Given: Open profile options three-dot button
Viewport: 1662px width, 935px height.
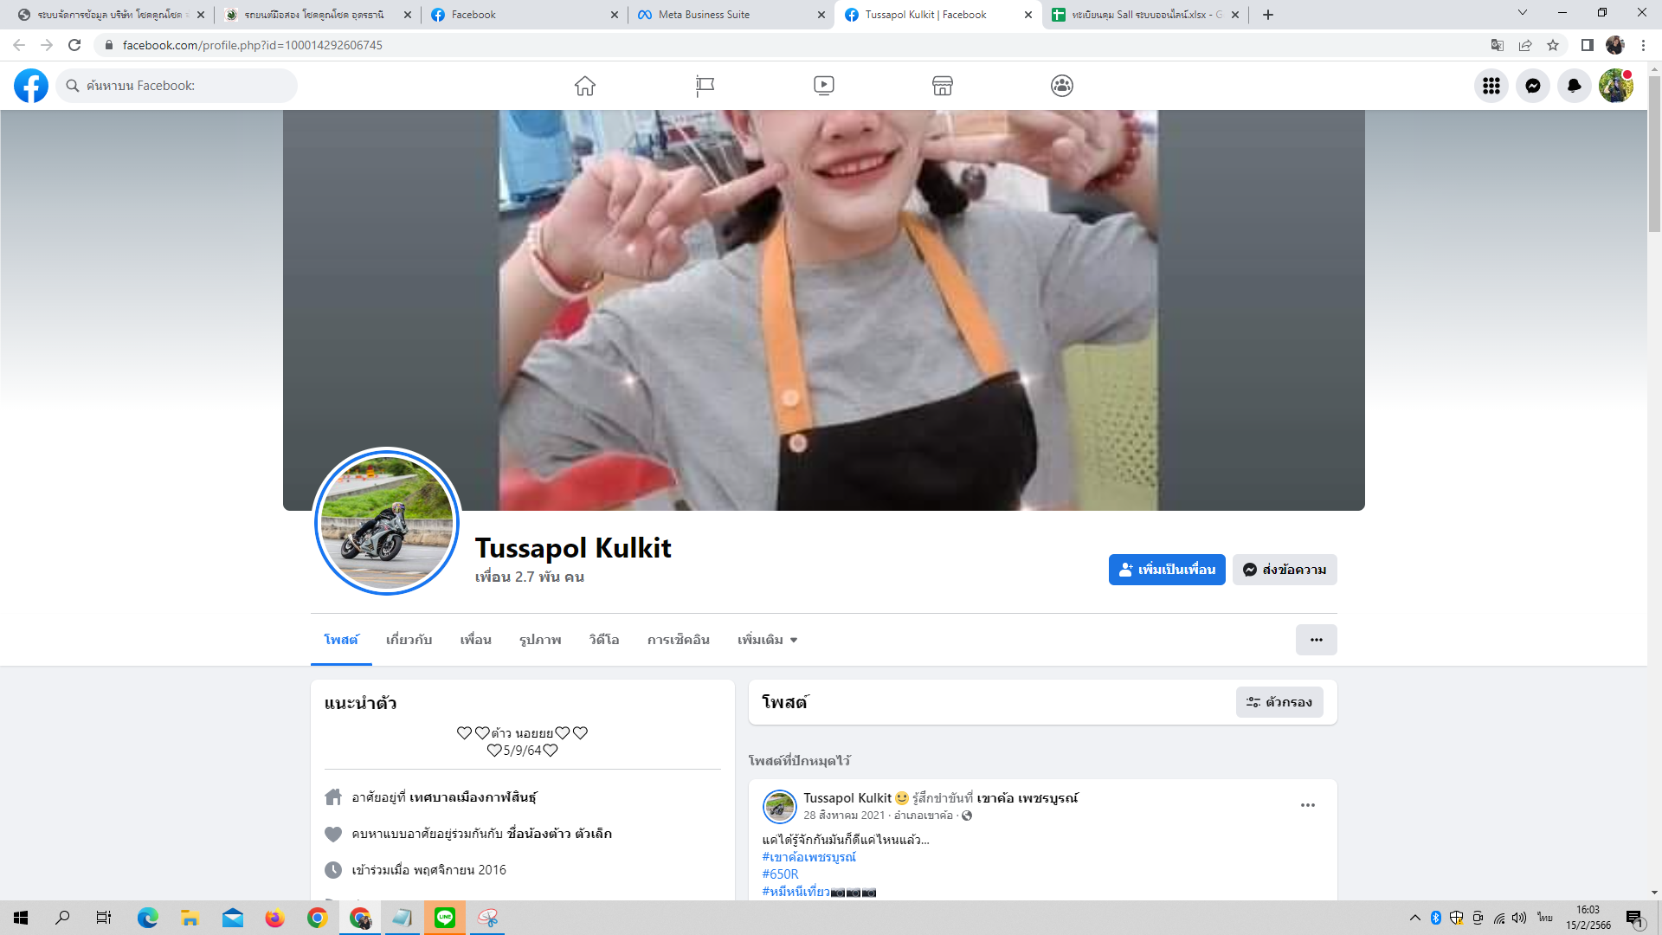Looking at the screenshot, I should 1316,640.
